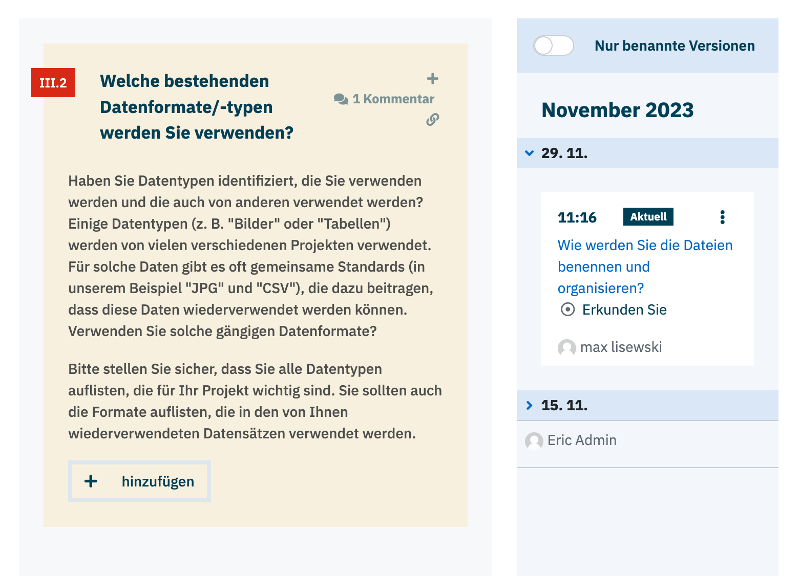Click the 15. 11. date header text
The image size is (800, 576).
point(564,406)
